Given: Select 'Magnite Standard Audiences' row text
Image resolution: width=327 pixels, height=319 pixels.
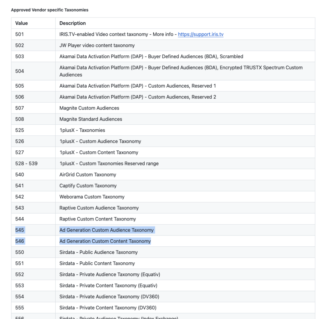Looking at the screenshot, I should (91, 119).
